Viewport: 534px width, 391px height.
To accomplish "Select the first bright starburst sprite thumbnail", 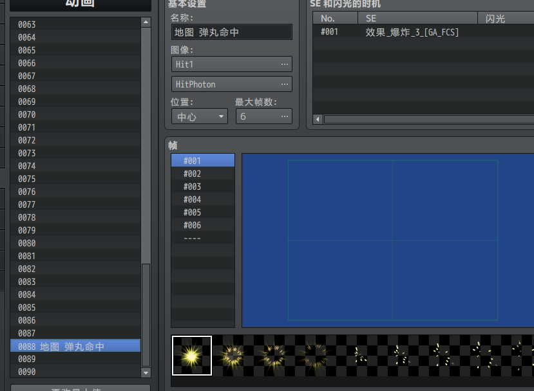I will tap(191, 355).
